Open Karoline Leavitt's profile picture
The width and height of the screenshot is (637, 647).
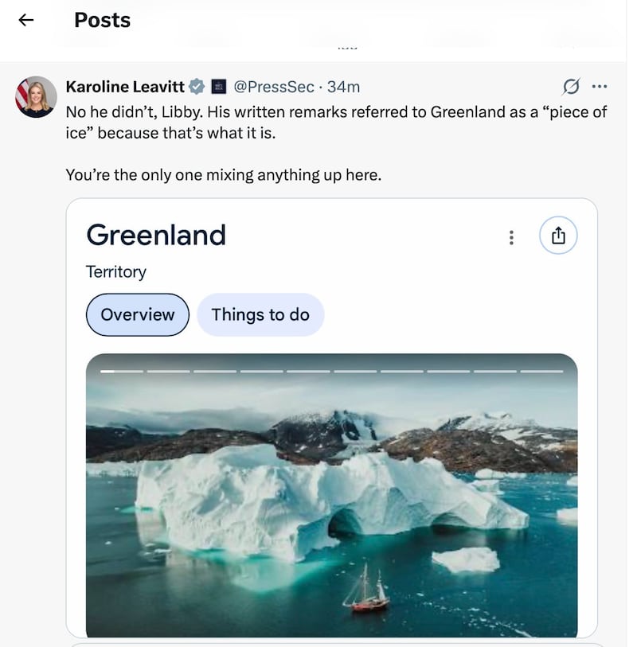[x=36, y=97]
